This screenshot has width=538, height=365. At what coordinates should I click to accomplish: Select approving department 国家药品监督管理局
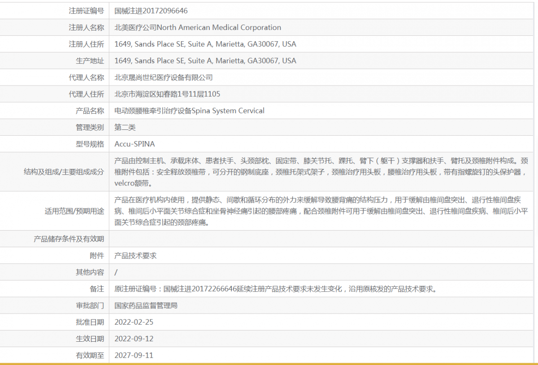coord(146,305)
